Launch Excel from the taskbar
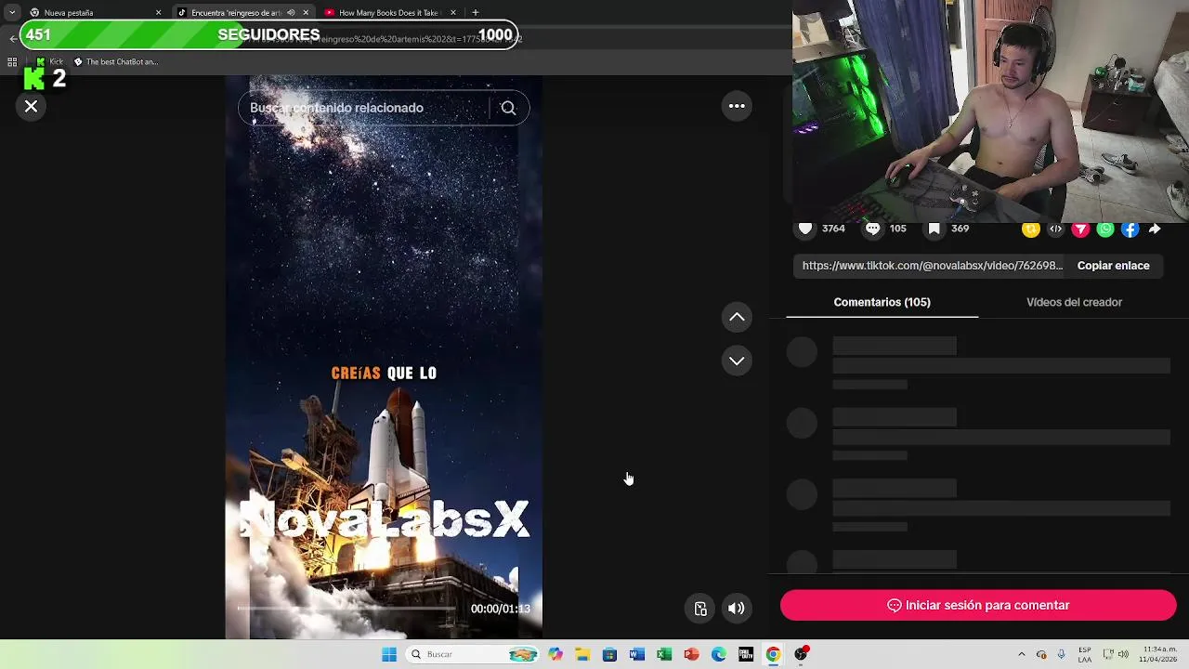This screenshot has width=1189, height=669. point(664,654)
